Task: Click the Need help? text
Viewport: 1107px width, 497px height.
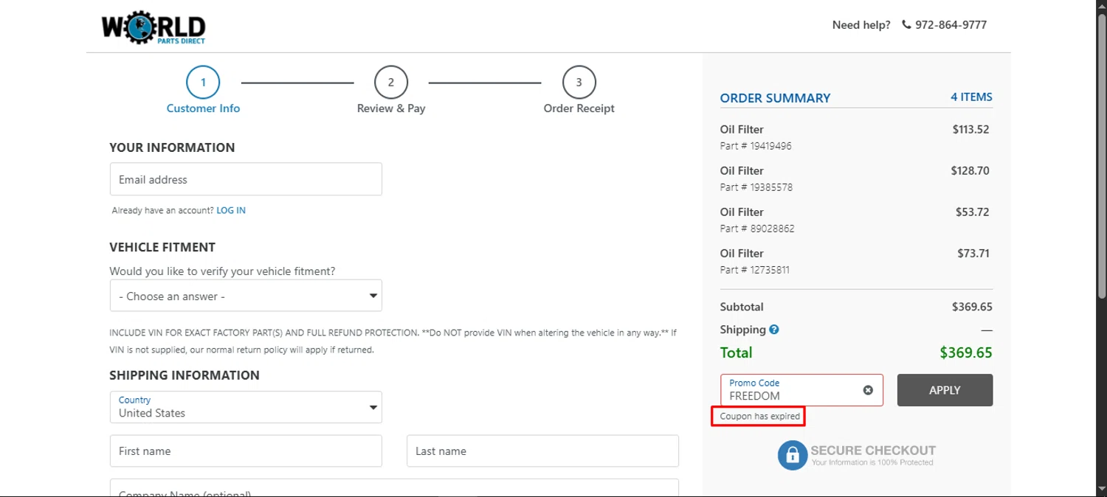Action: (x=861, y=24)
